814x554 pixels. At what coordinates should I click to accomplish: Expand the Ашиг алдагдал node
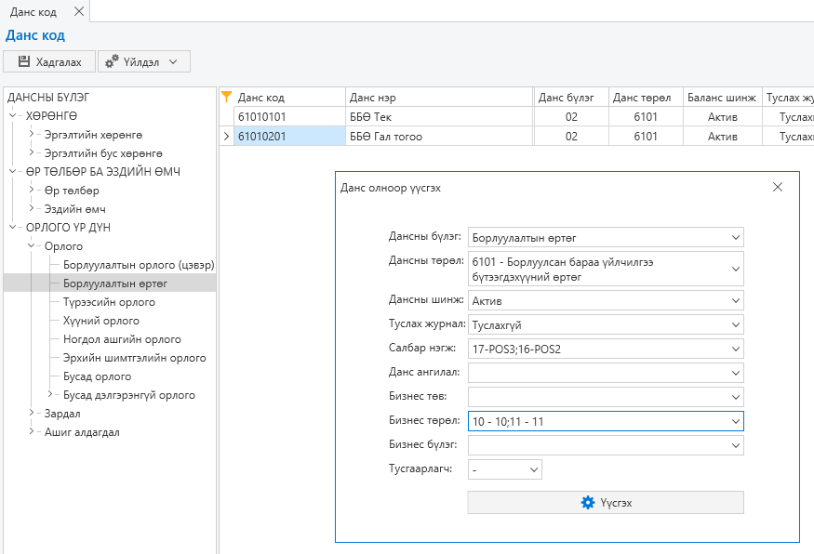31,431
